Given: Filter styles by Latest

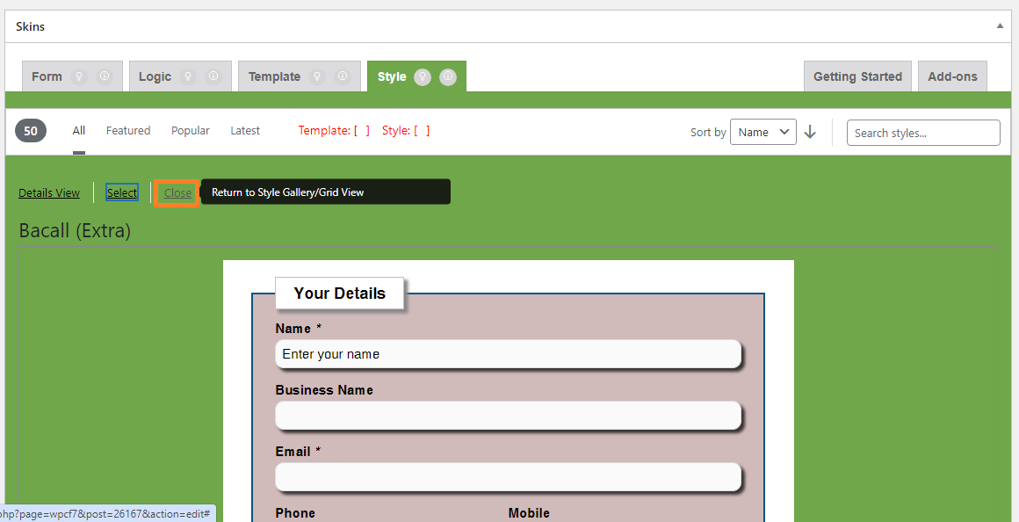Looking at the screenshot, I should click(x=245, y=131).
